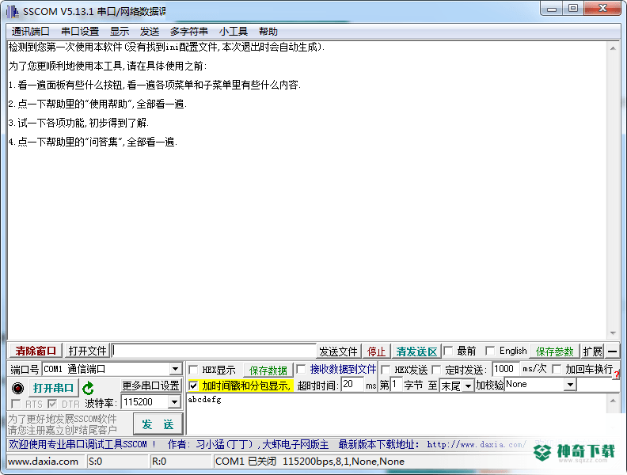This screenshot has height=475, width=627.
Task: Click the 超时时间 20 ms field
Action: 353,385
